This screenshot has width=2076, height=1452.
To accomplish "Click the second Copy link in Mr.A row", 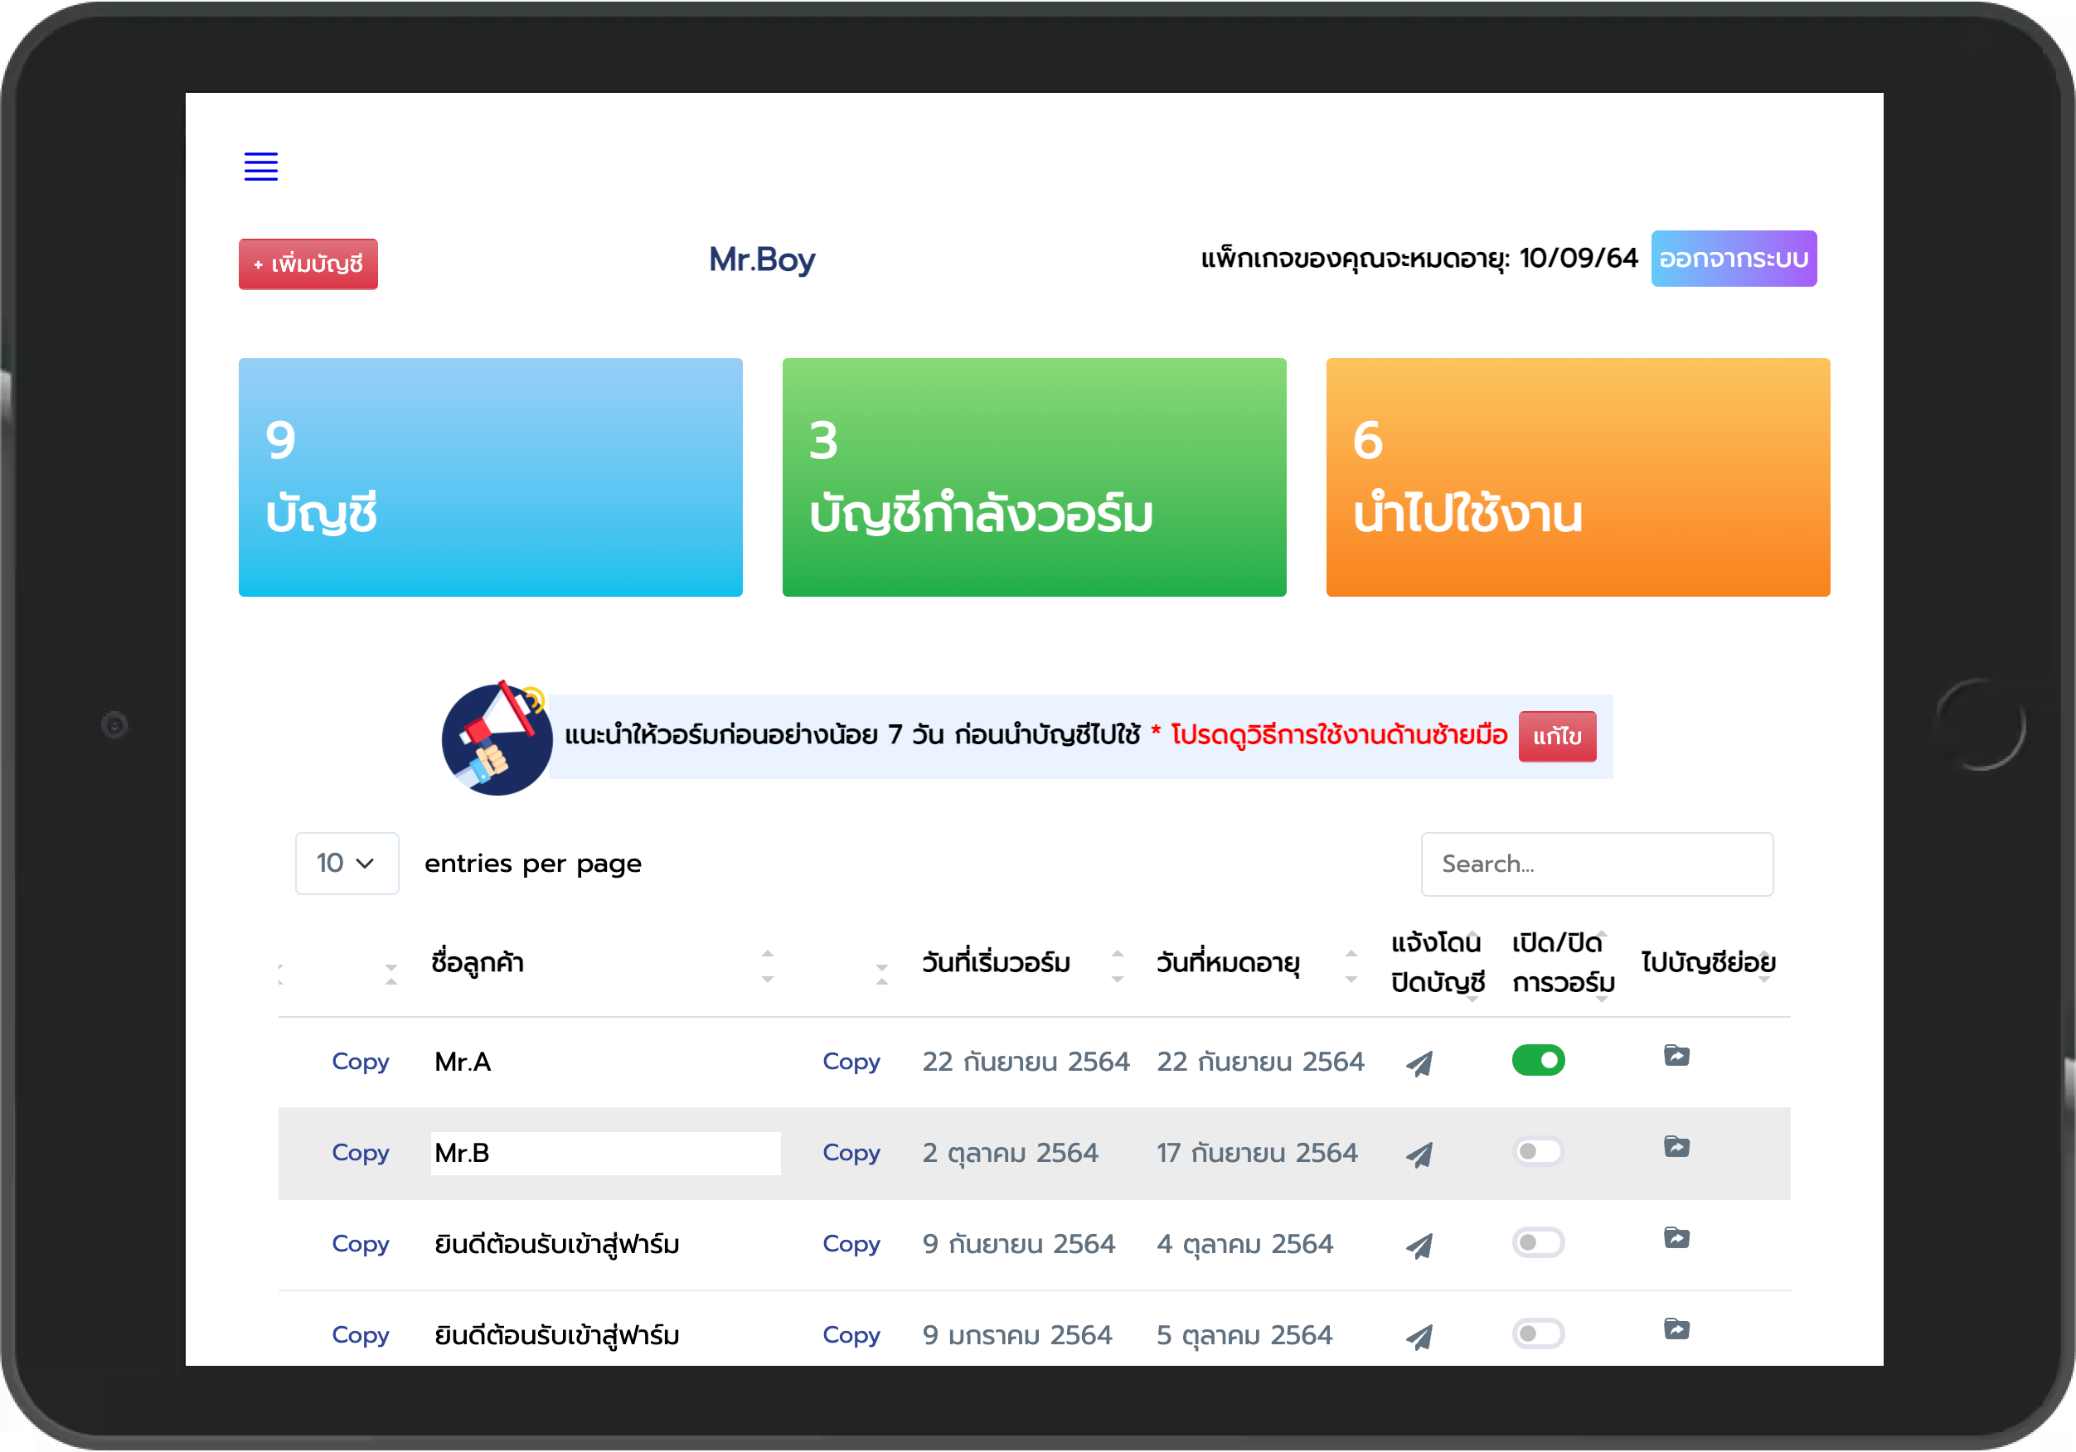I will point(851,1062).
